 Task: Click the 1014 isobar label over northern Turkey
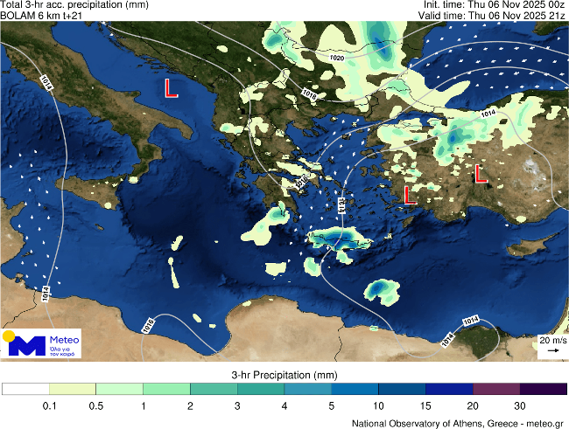[x=488, y=114]
